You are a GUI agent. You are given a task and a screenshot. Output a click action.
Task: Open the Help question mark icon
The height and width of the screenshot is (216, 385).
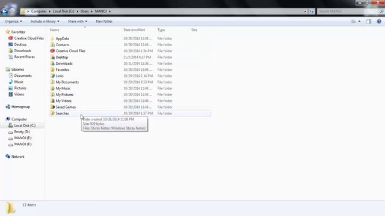(x=379, y=22)
